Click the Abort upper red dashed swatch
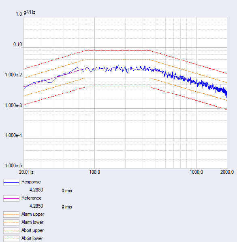This screenshot has height=242, width=237. pyautogui.click(x=11, y=231)
